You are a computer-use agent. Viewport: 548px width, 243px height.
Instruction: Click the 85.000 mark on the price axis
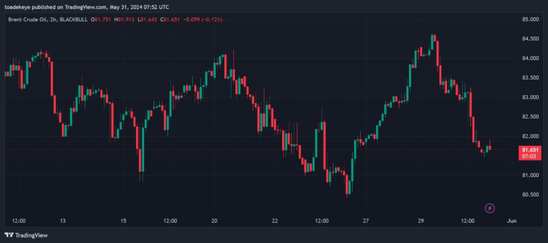[x=530, y=20]
